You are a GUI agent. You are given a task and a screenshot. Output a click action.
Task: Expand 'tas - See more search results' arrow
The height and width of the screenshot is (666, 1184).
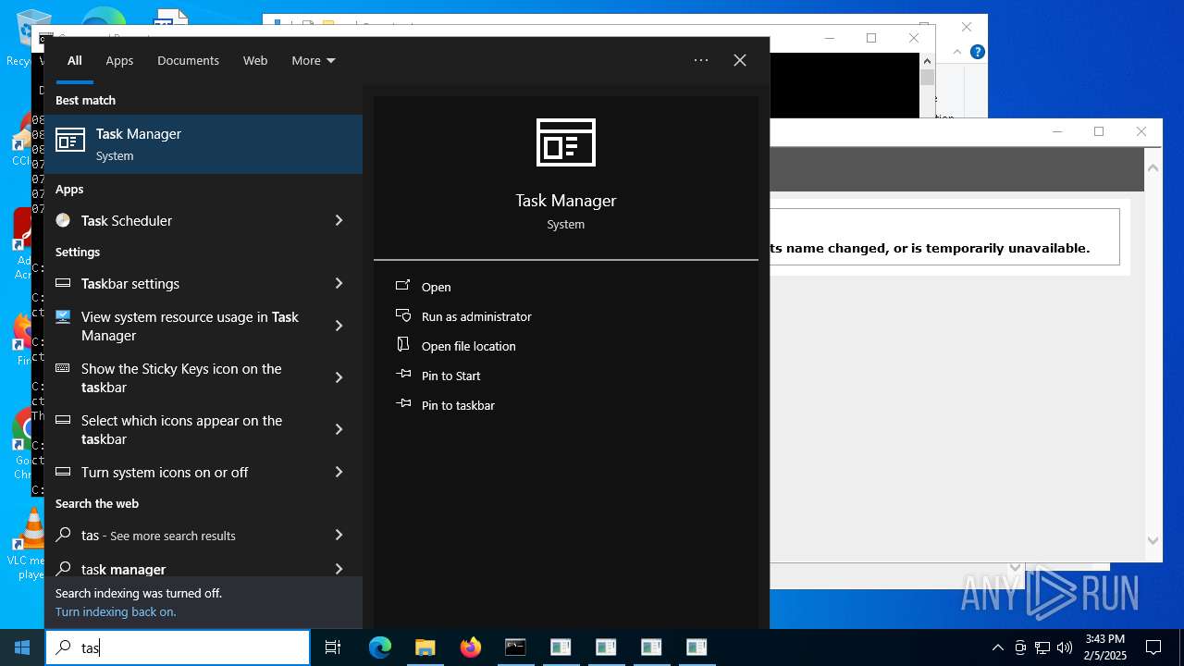(339, 535)
